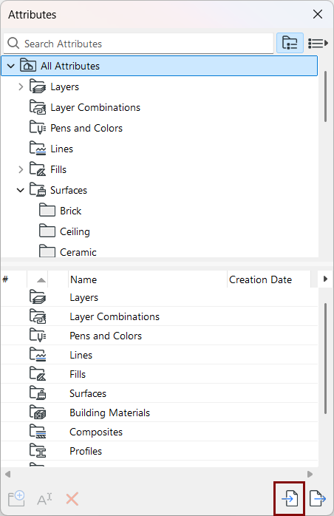Click the New folder icon
The height and width of the screenshot is (516, 334).
(x=16, y=498)
